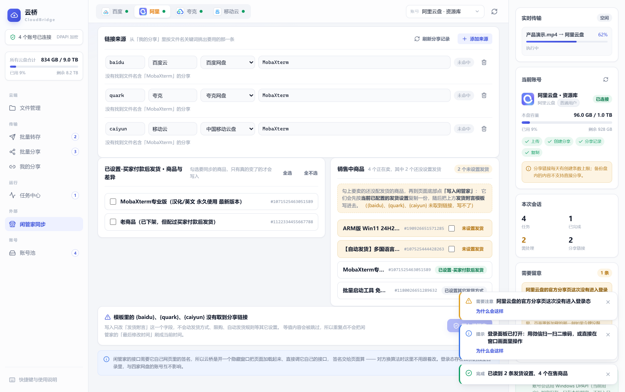Open the 百度网盘 drive type dropdown
The width and height of the screenshot is (625, 392).
pyautogui.click(x=228, y=62)
